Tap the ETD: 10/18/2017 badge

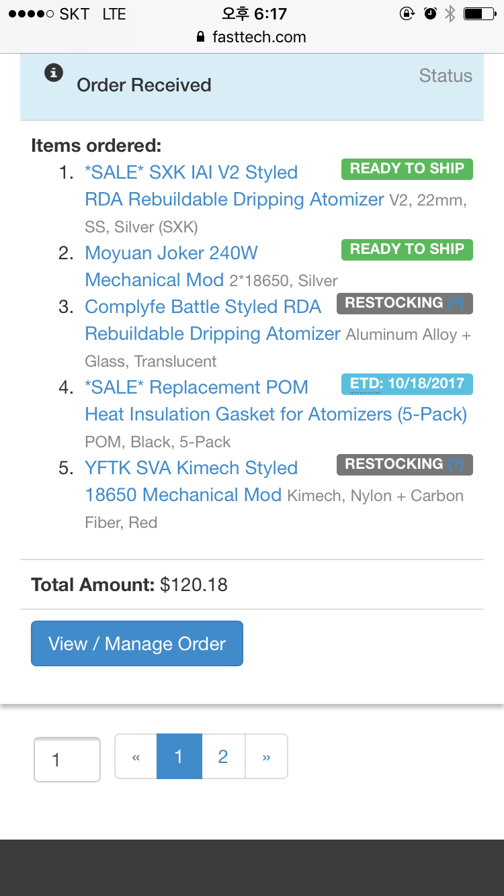[x=407, y=384]
